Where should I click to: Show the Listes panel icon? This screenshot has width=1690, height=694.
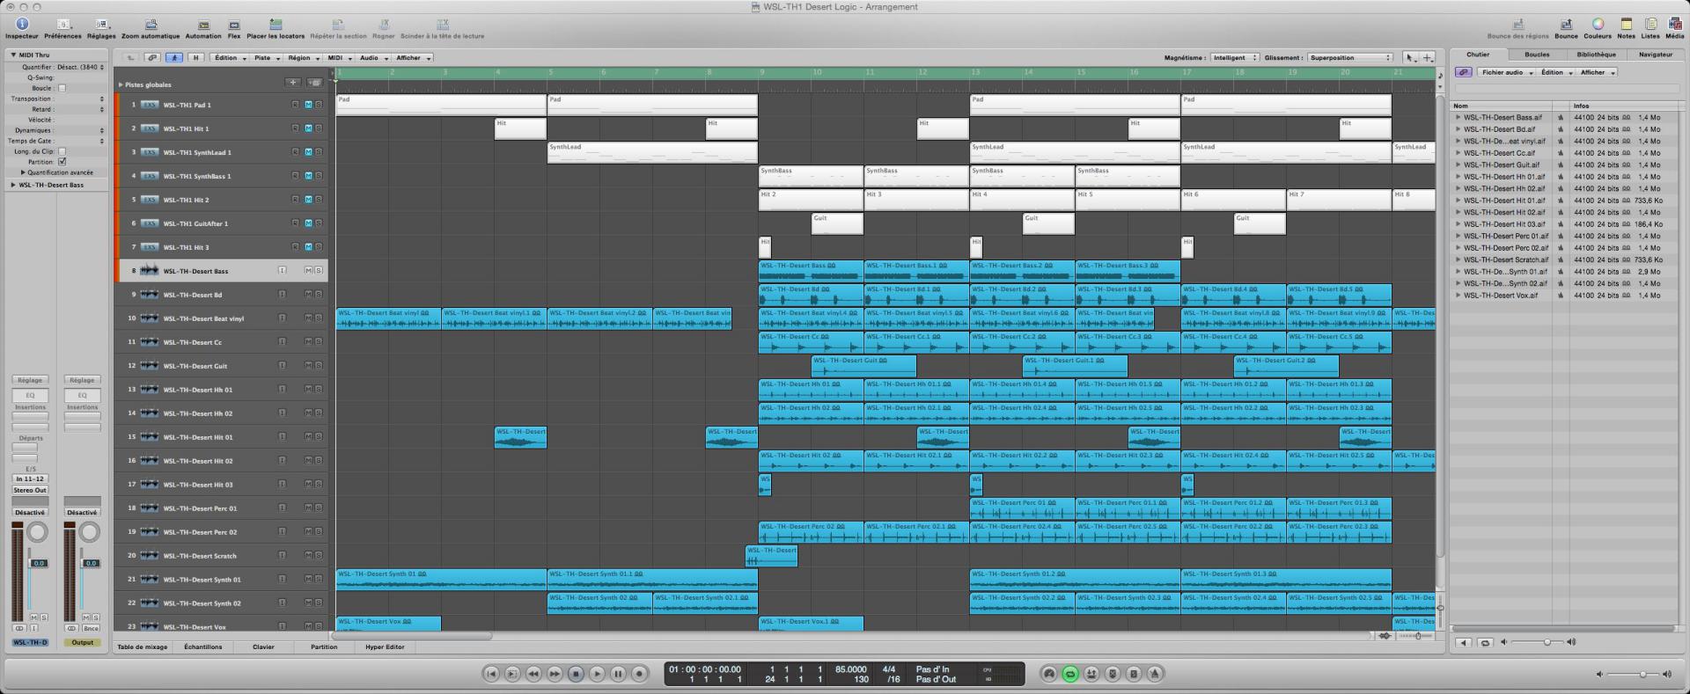1650,25
